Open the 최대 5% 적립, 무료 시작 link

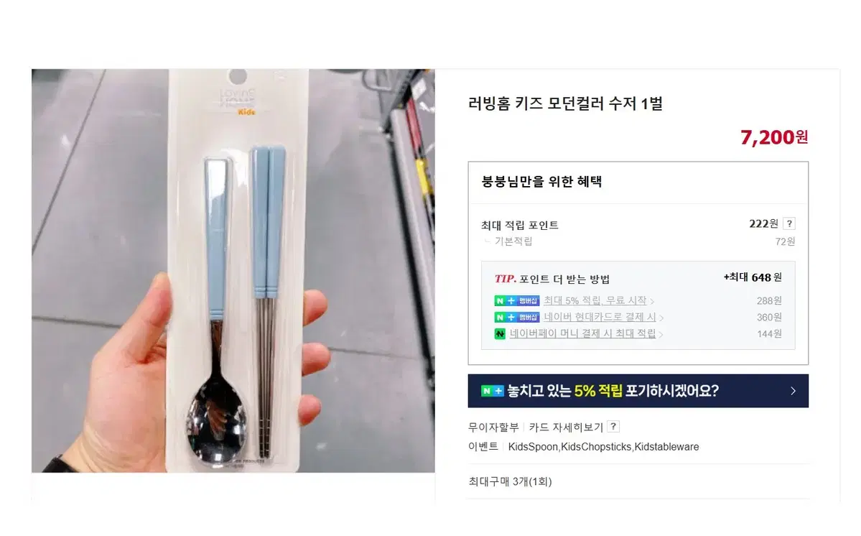point(595,301)
